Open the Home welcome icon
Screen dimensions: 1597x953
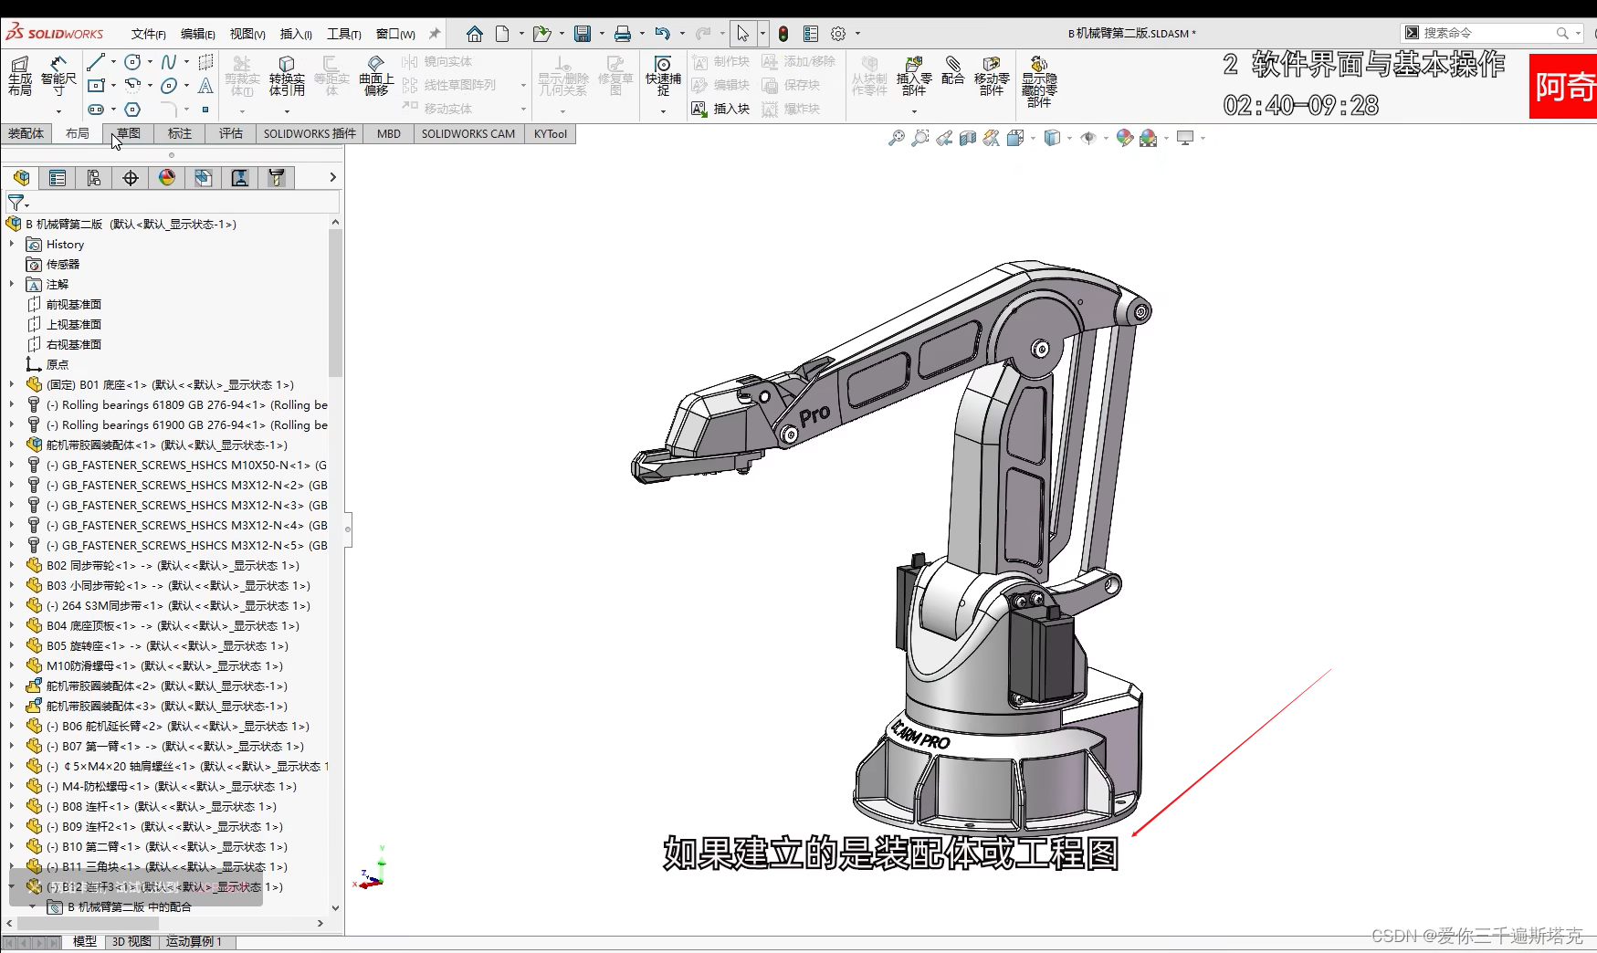(x=474, y=34)
